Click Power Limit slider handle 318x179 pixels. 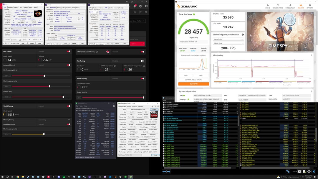pyautogui.click(x=144, y=98)
